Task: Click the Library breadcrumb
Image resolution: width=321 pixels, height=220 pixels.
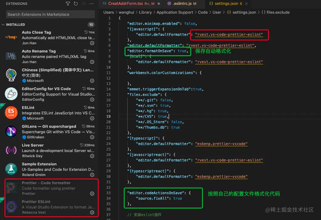Action: click(x=145, y=12)
